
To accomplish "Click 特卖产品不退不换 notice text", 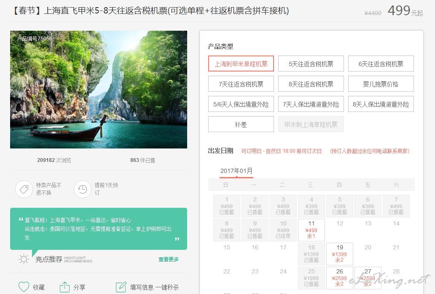I will pos(49,189).
